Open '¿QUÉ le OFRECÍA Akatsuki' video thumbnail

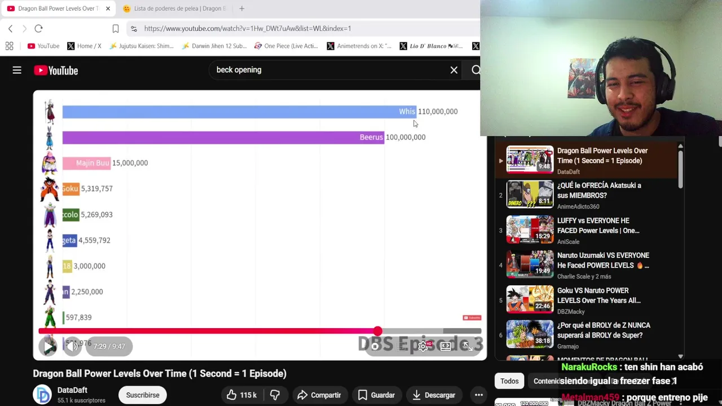[530, 195]
